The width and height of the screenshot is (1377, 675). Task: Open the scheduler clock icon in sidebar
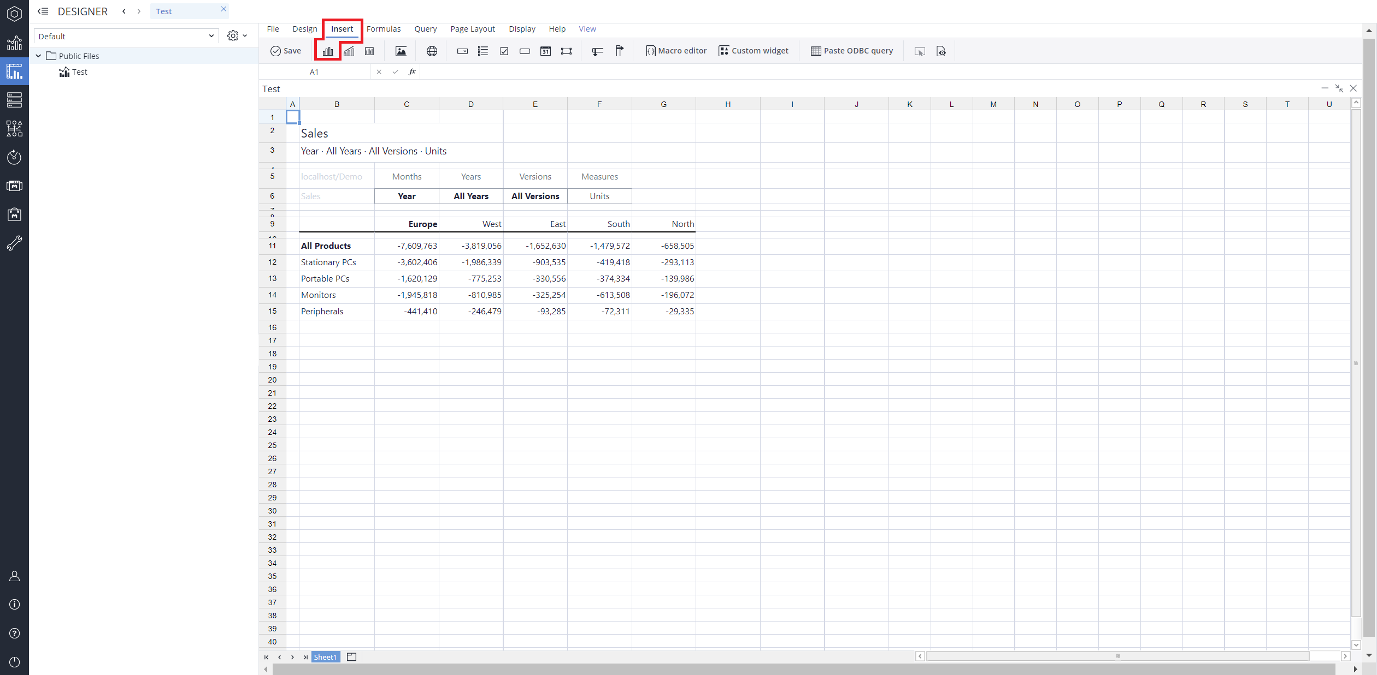[14, 157]
